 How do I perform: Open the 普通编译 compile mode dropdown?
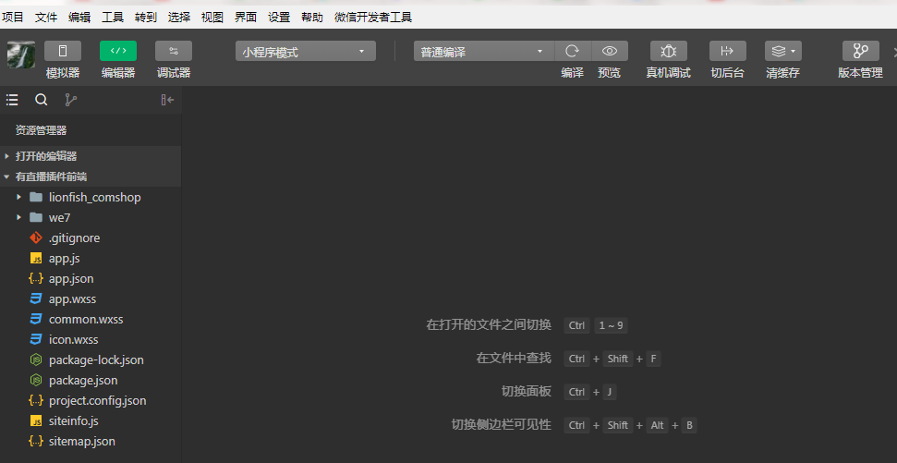[484, 51]
